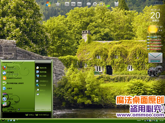This screenshot has width=165, height=123.
Task: Open the globe network connections menu item
Action: click(41, 85)
